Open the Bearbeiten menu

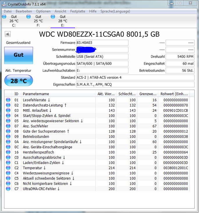pyautogui.click(x=24, y=11)
